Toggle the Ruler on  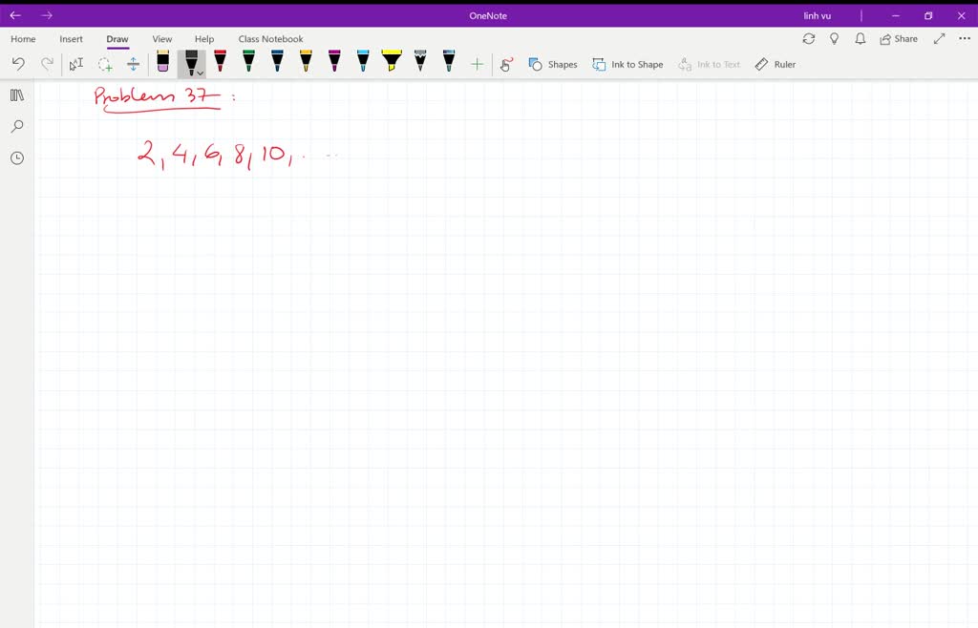(776, 64)
